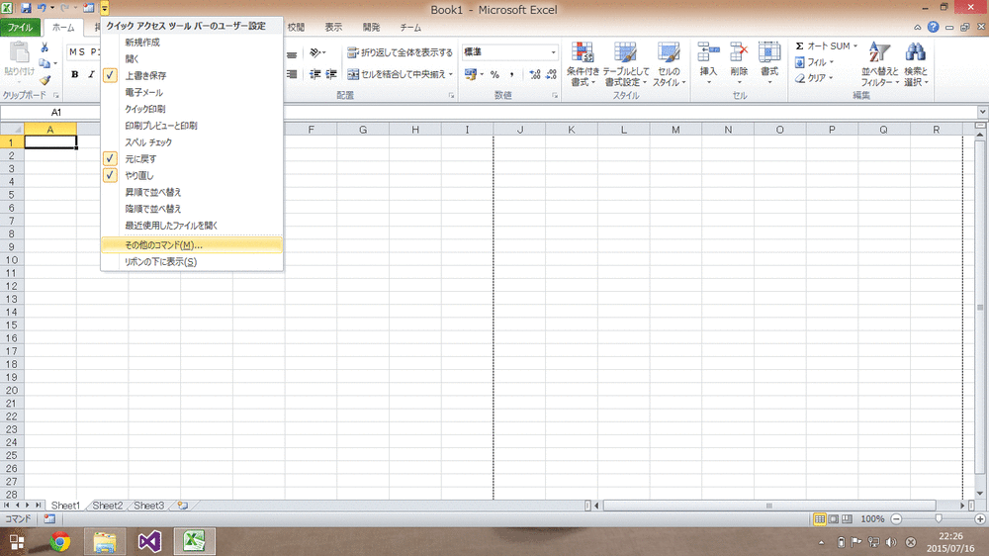Toggle Italic formatting button
989x556 pixels.
91,74
